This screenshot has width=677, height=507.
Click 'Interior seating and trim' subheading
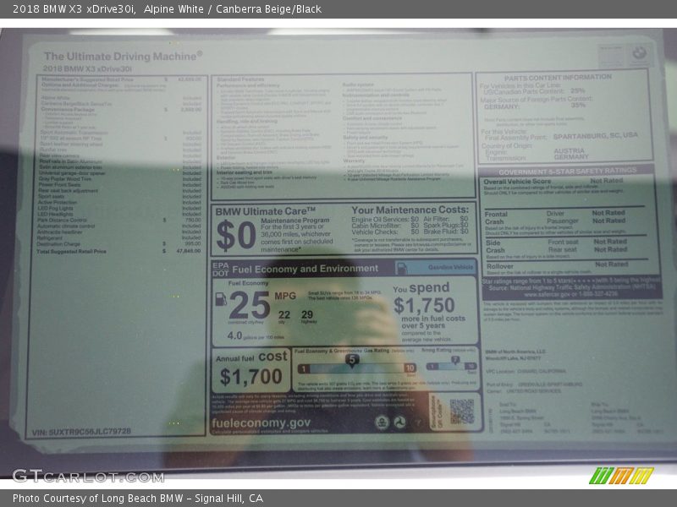(245, 172)
